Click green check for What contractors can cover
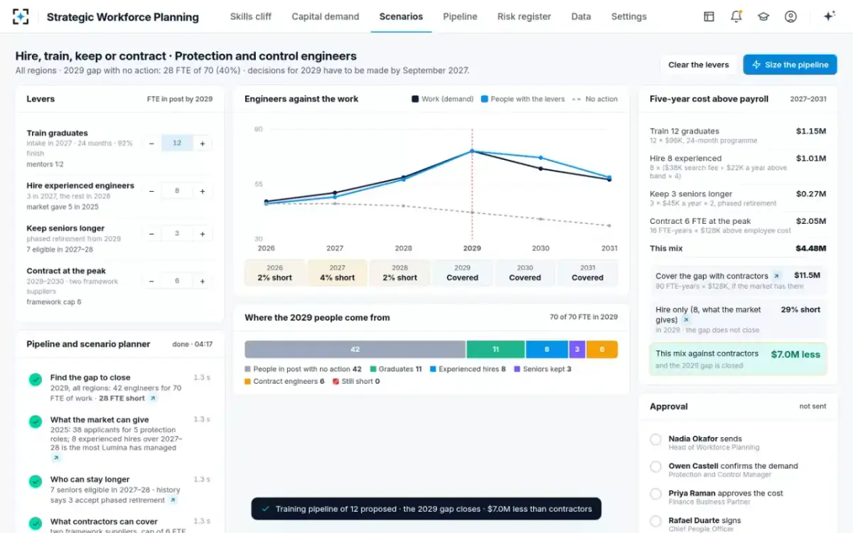This screenshot has width=853, height=533. coord(35,523)
